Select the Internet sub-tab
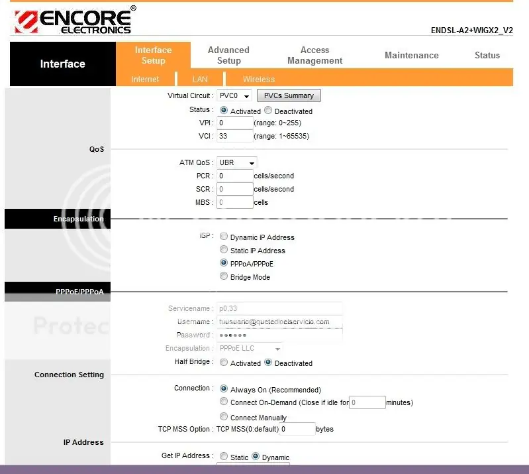 pos(145,79)
